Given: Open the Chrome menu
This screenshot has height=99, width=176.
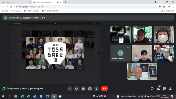Looking at the screenshot, I should (x=173, y=7).
